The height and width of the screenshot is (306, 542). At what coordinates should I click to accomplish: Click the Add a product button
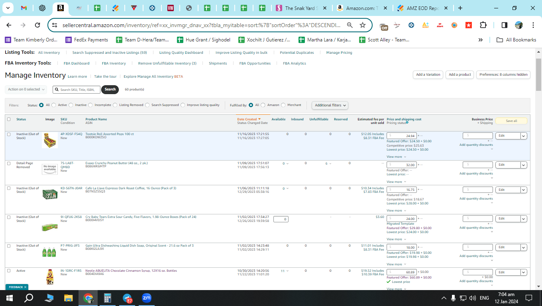coord(460,75)
